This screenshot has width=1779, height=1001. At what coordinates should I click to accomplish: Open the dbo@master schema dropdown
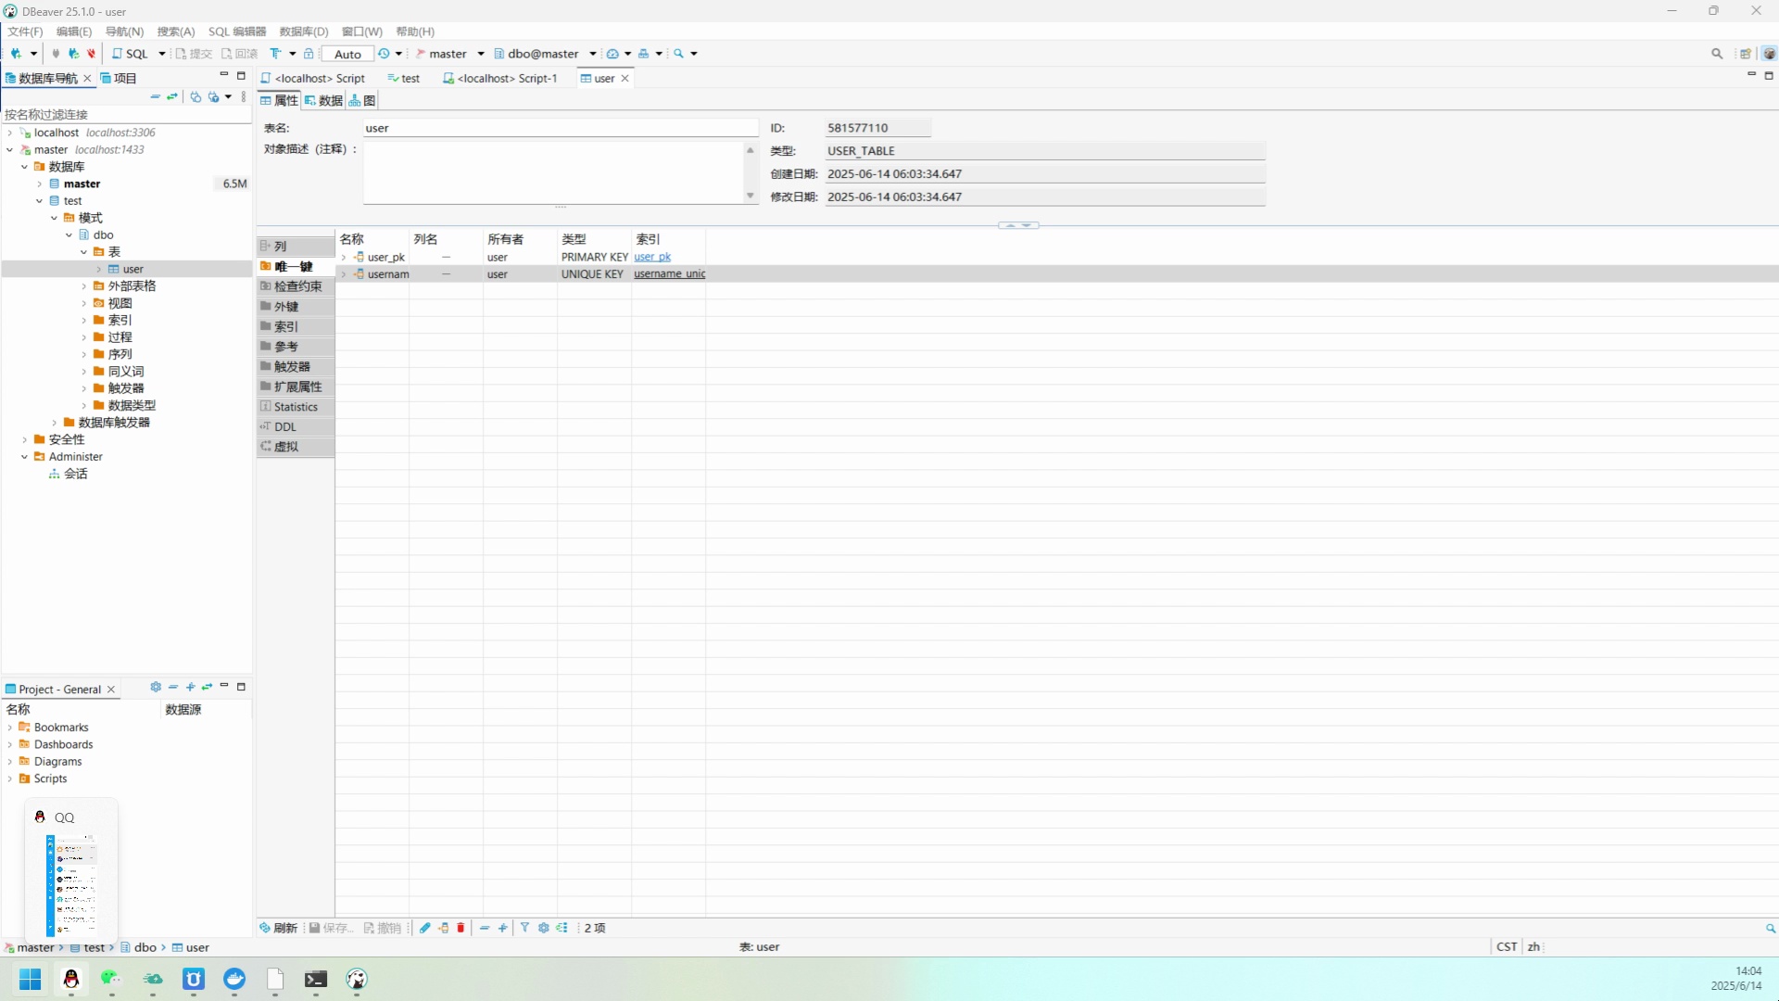(x=591, y=53)
